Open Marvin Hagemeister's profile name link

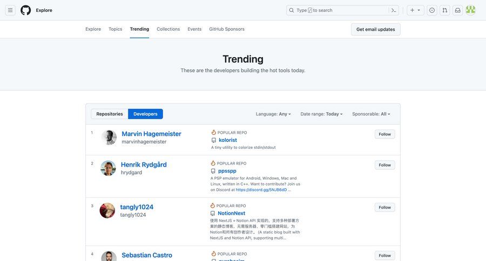pos(151,134)
